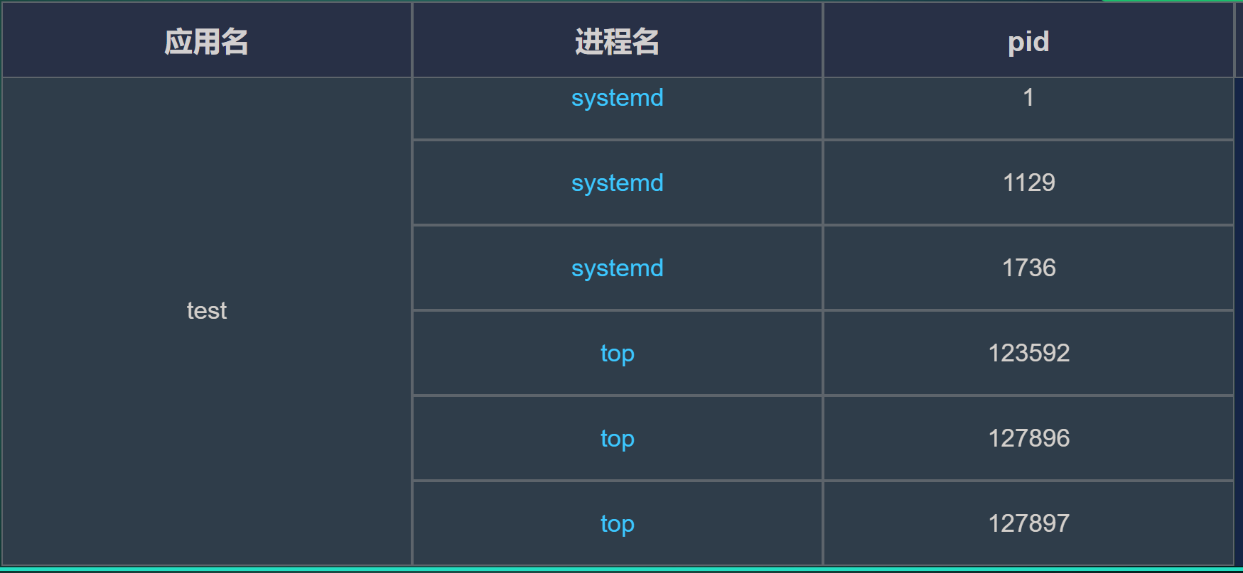This screenshot has height=573, width=1243.
Task: Click the pid cell showing 1
Action: coord(1028,98)
